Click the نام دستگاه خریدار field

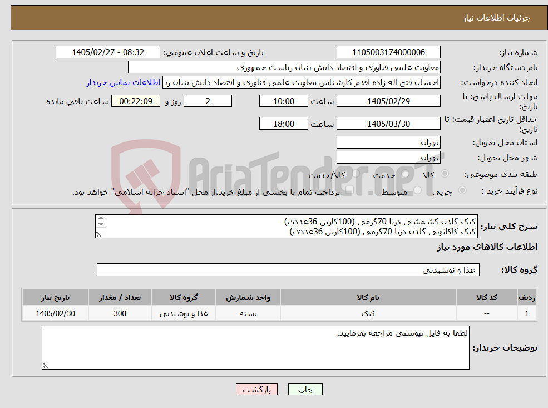point(284,67)
